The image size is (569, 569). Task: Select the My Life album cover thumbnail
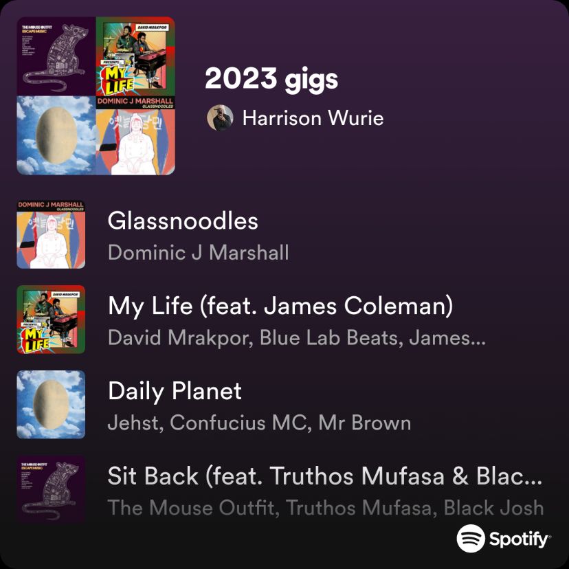51,320
